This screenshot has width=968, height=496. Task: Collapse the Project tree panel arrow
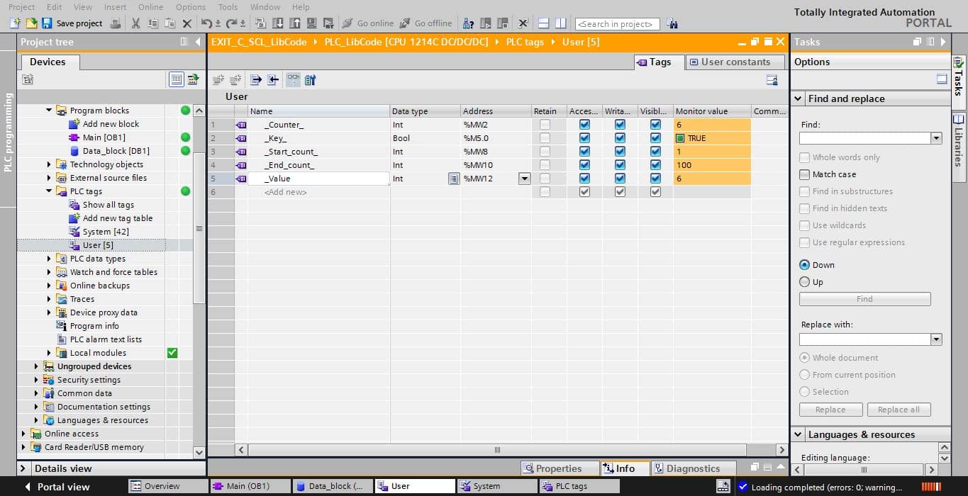coord(198,42)
